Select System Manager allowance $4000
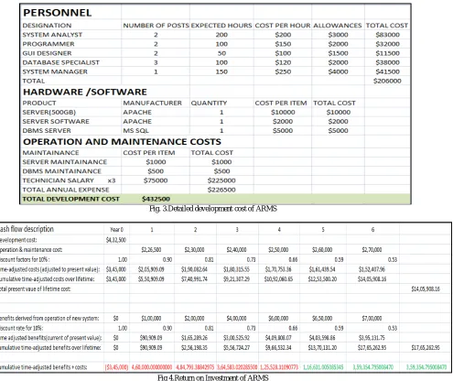This screenshot has width=453, height=381. (x=338, y=71)
